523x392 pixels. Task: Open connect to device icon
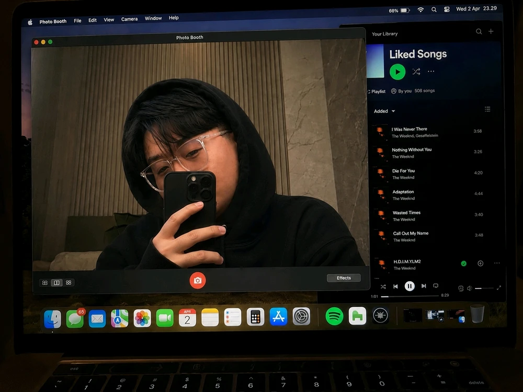[x=461, y=289]
